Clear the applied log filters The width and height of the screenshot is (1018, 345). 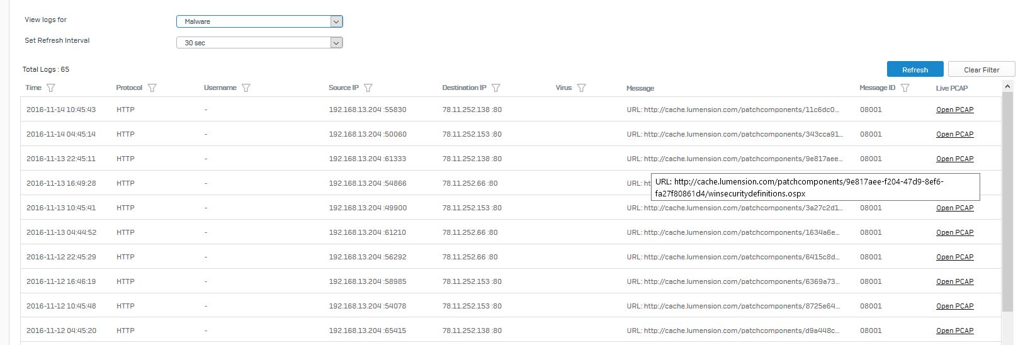pos(981,69)
